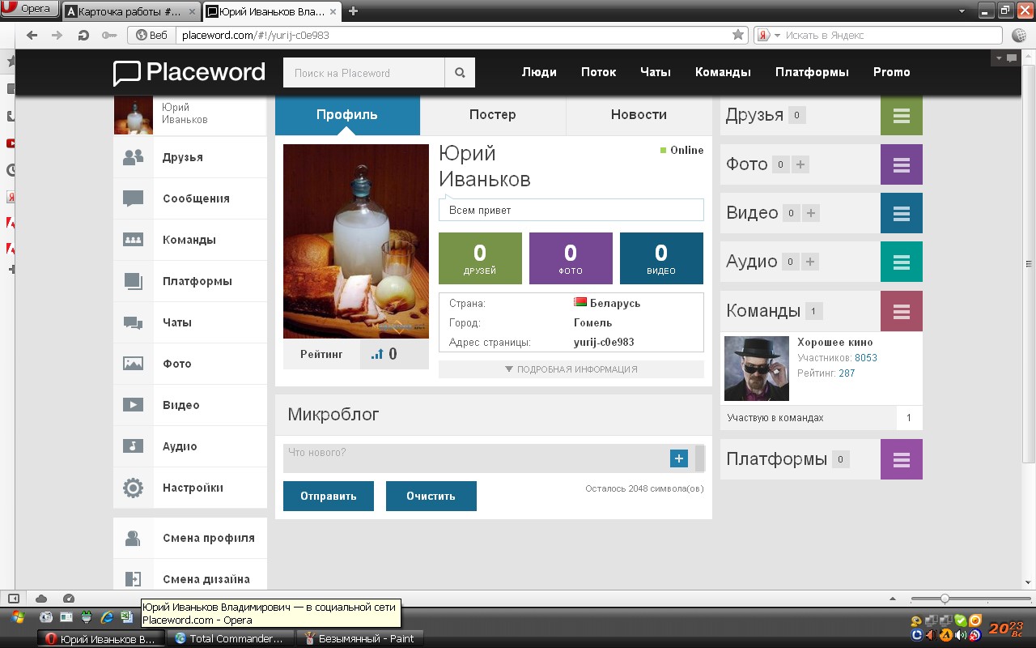Image resolution: width=1036 pixels, height=648 pixels.
Task: Open the Команды panel menu button
Action: coord(902,311)
